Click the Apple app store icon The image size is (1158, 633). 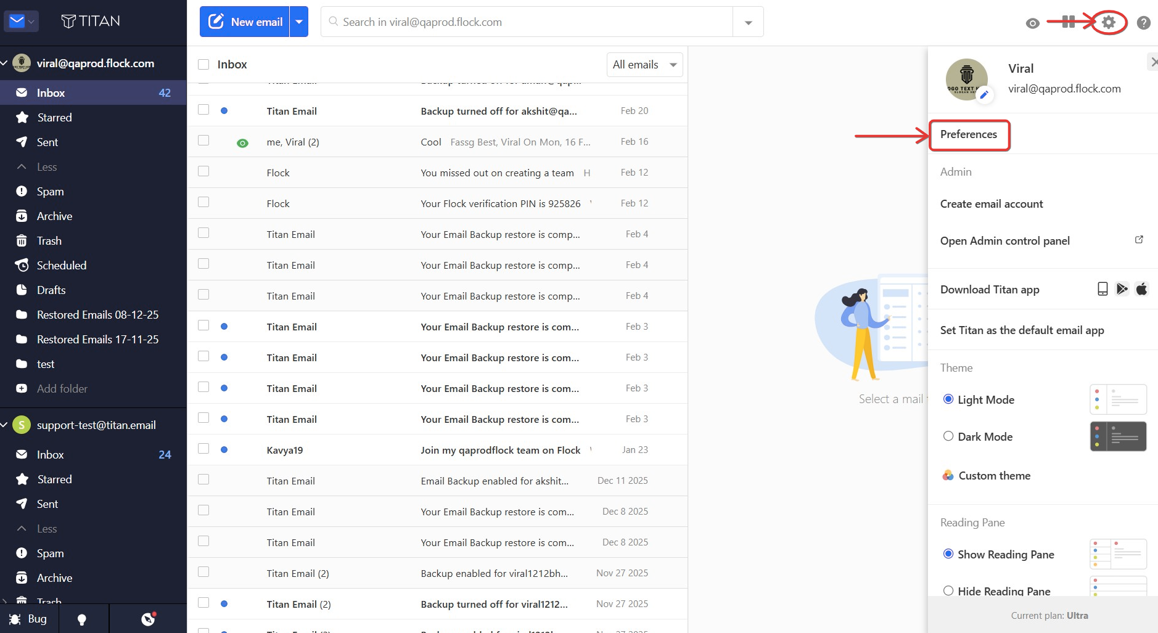pos(1142,289)
